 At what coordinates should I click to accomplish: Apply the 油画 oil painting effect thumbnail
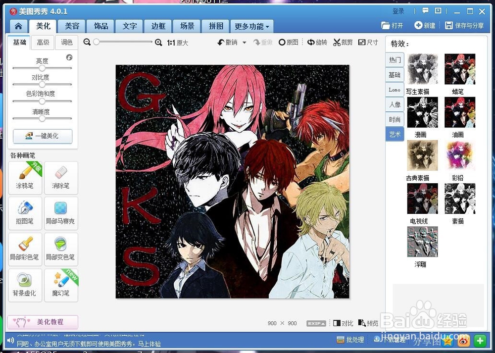(x=460, y=112)
